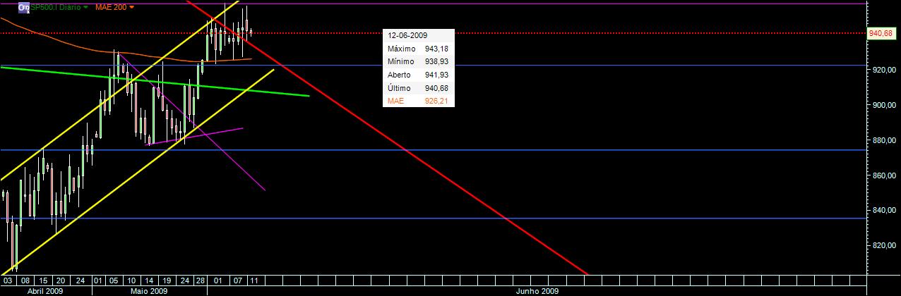This screenshot has width=901, height=296.
Task: Click the 880,00 price axis label
Action: [883, 140]
